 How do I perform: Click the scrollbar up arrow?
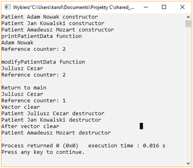(x=188, y=17)
